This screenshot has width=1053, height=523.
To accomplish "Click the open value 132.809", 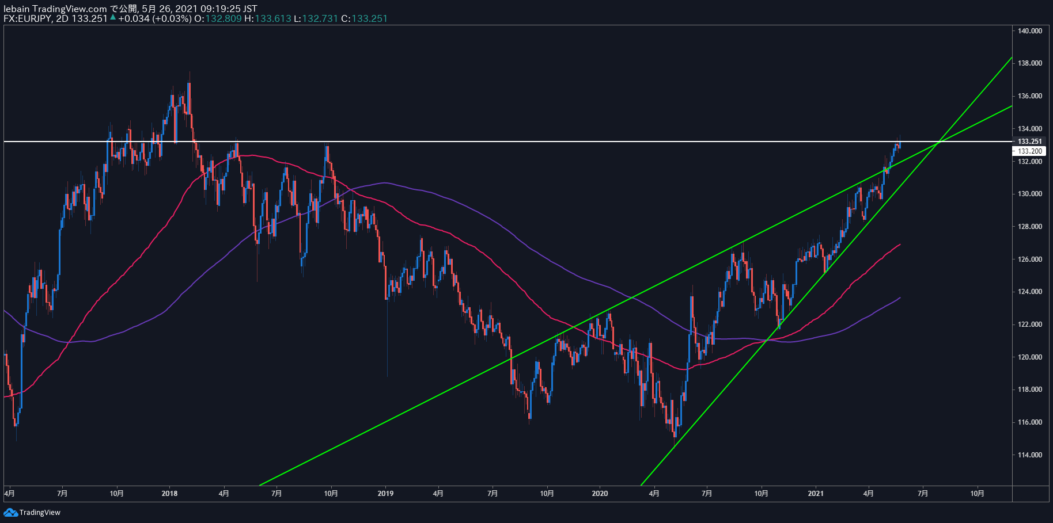I will [x=224, y=18].
